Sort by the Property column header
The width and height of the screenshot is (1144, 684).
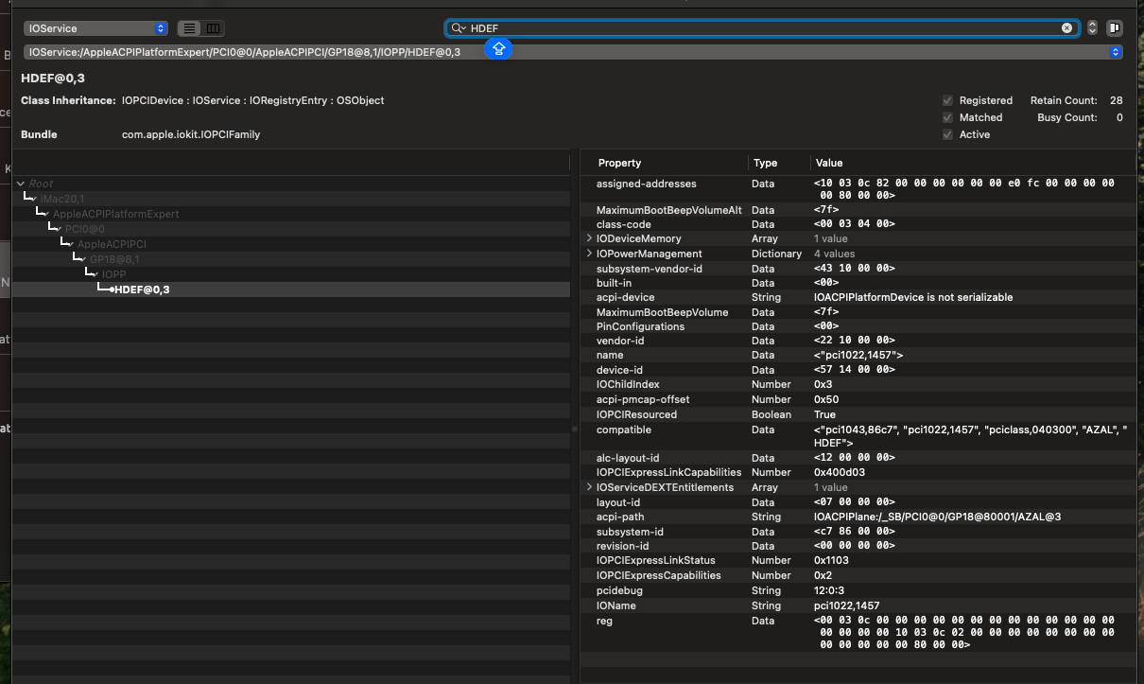pyautogui.click(x=619, y=163)
